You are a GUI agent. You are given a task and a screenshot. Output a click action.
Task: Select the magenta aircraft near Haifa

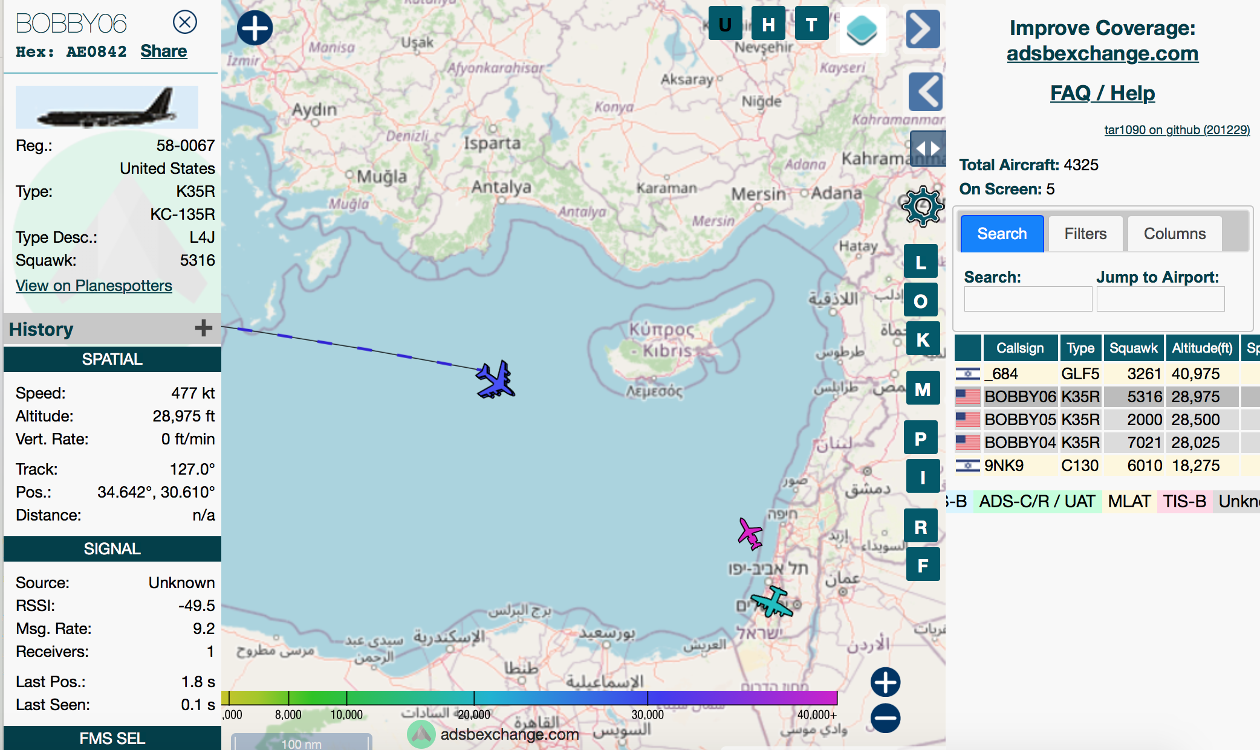point(750,533)
